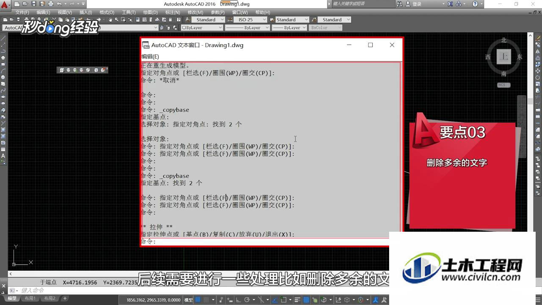The width and height of the screenshot is (542, 305).
Task: Open the 格式(O) menu
Action: tap(107, 12)
